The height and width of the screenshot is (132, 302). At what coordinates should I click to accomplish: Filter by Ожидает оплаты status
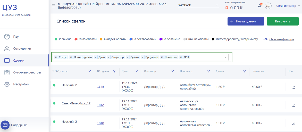(113, 39)
